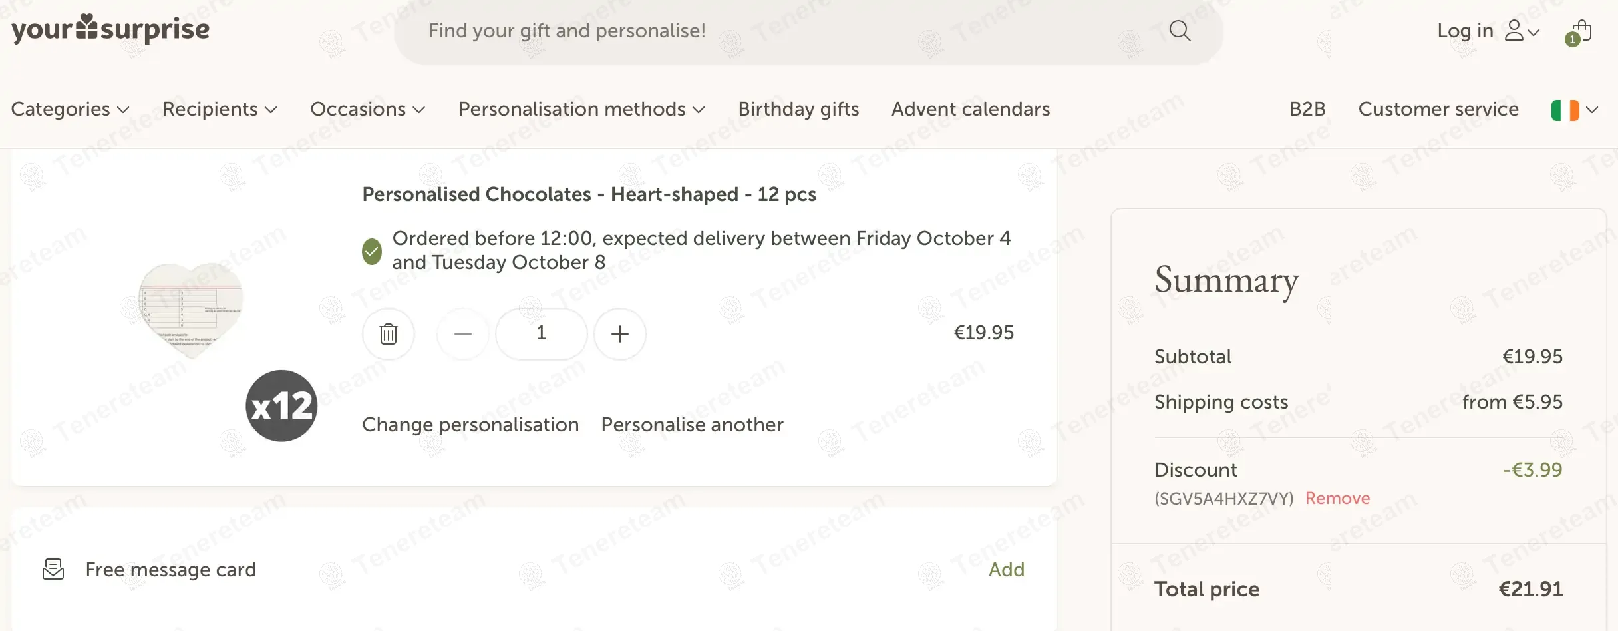The image size is (1618, 631).
Task: Open the Advent calendars menu item
Action: tap(970, 109)
